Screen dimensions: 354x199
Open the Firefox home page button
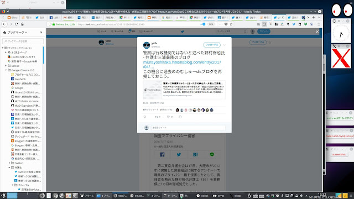click(22, 24)
